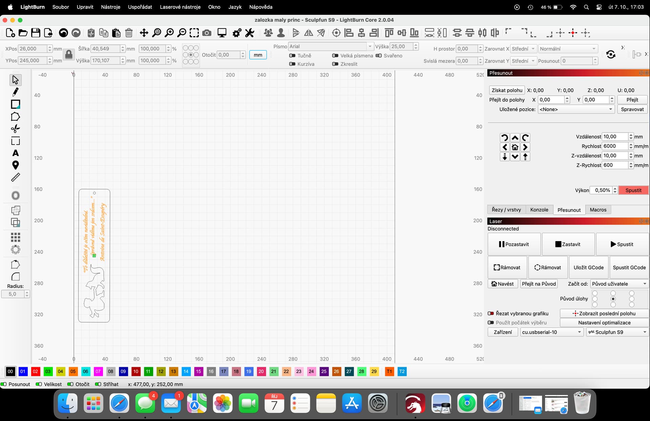Open the Grid Array tool

15,237
